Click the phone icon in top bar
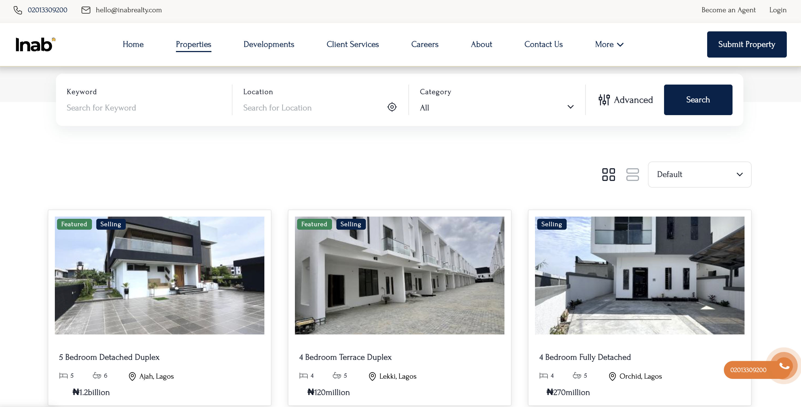The image size is (801, 407). 18,10
